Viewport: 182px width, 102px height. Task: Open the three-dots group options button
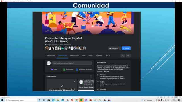click(128, 56)
